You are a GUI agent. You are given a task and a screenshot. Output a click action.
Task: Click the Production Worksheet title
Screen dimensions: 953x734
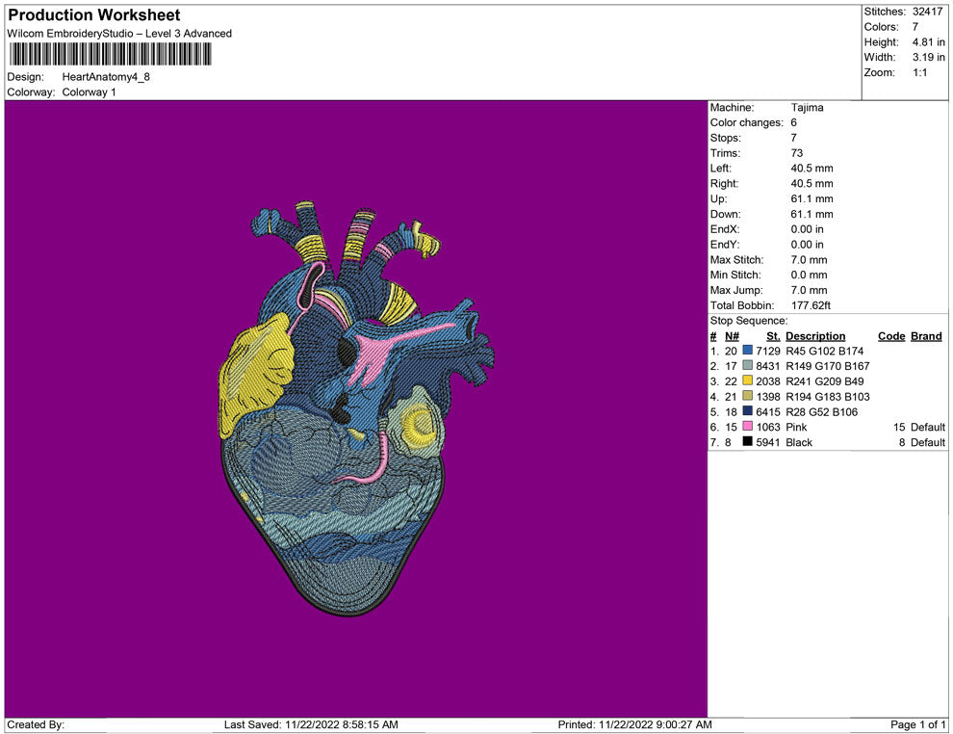click(94, 15)
